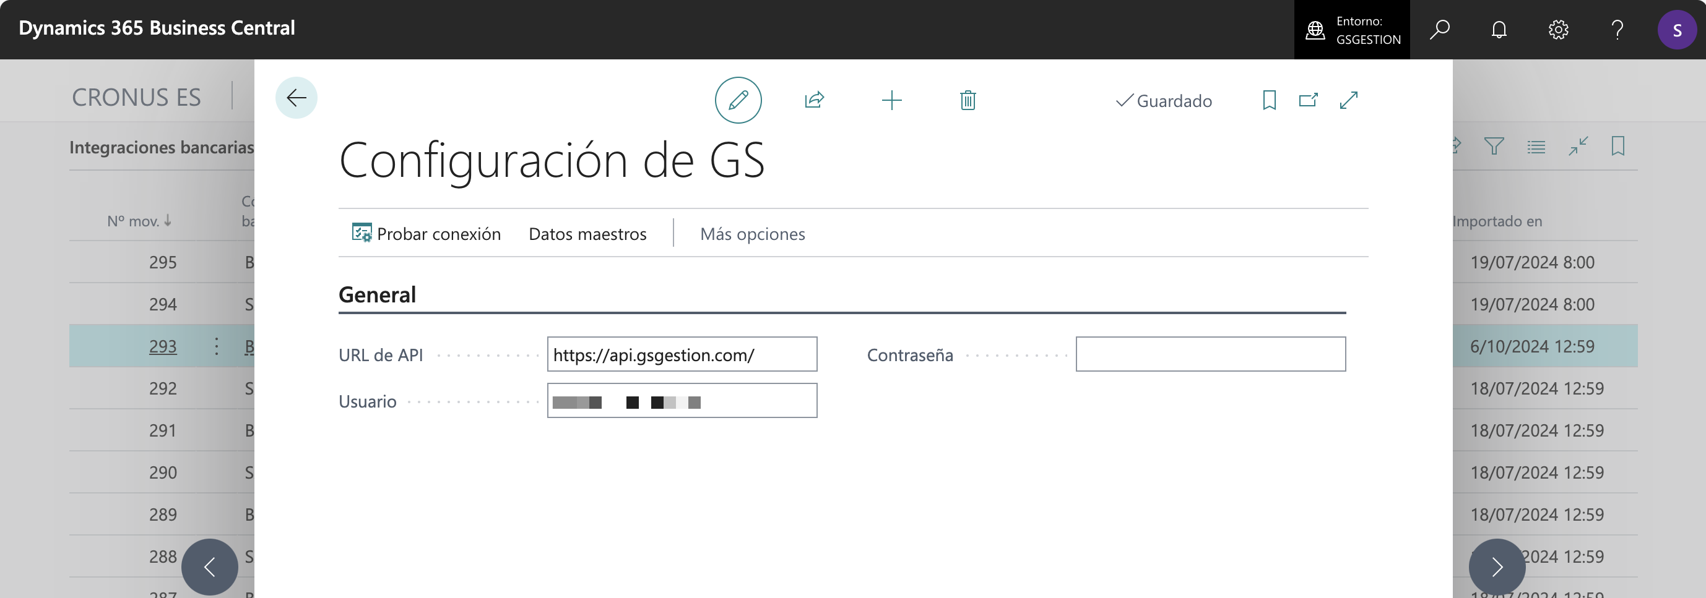Click Probar conexión action
This screenshot has width=1706, height=598.
click(426, 234)
